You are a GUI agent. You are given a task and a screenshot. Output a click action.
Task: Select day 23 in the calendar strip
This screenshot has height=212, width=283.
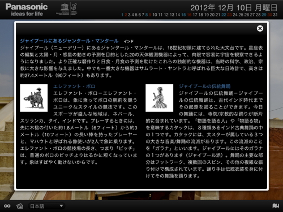click(x=229, y=15)
